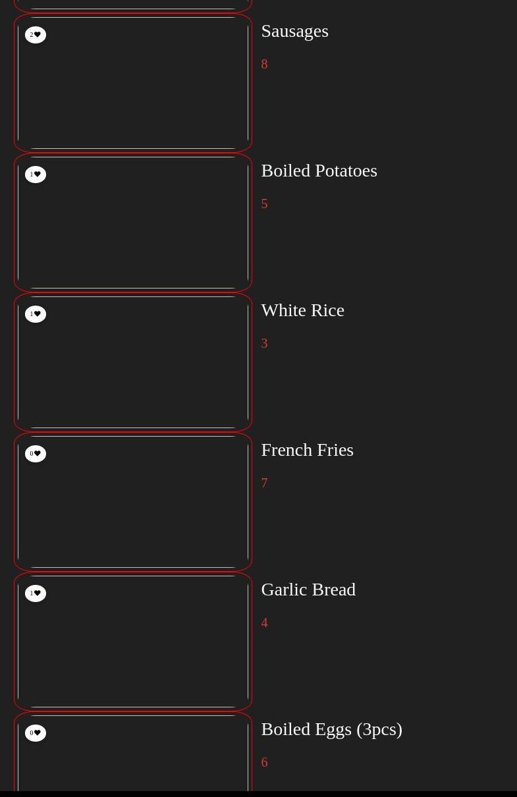This screenshot has height=797, width=517.
Task: Click the Garlic Bread title
Action: pos(308,590)
